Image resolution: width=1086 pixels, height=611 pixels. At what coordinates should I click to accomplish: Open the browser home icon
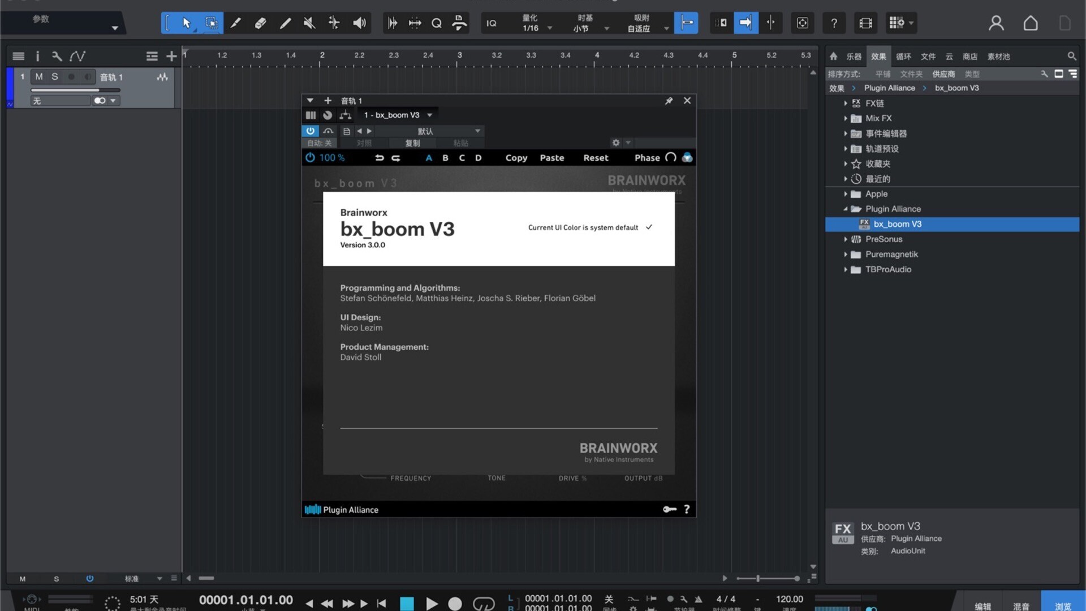tap(833, 56)
